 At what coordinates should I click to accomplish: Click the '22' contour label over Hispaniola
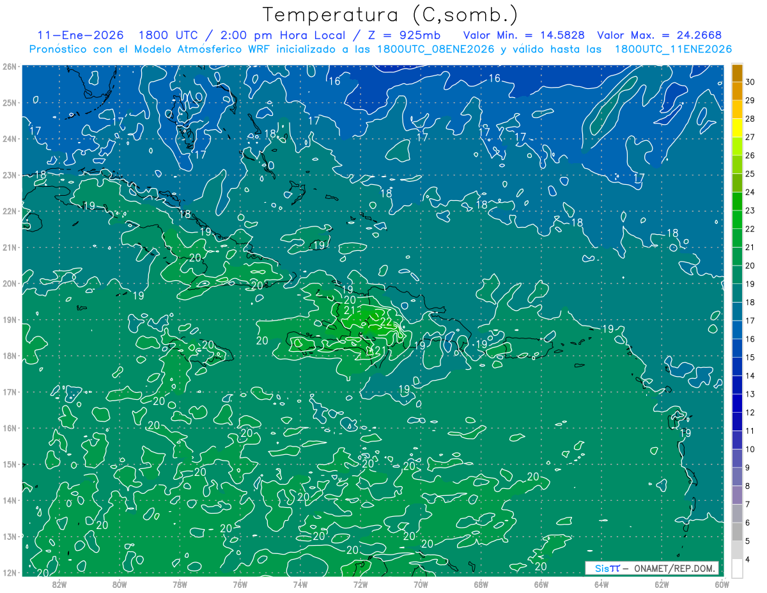(x=386, y=322)
